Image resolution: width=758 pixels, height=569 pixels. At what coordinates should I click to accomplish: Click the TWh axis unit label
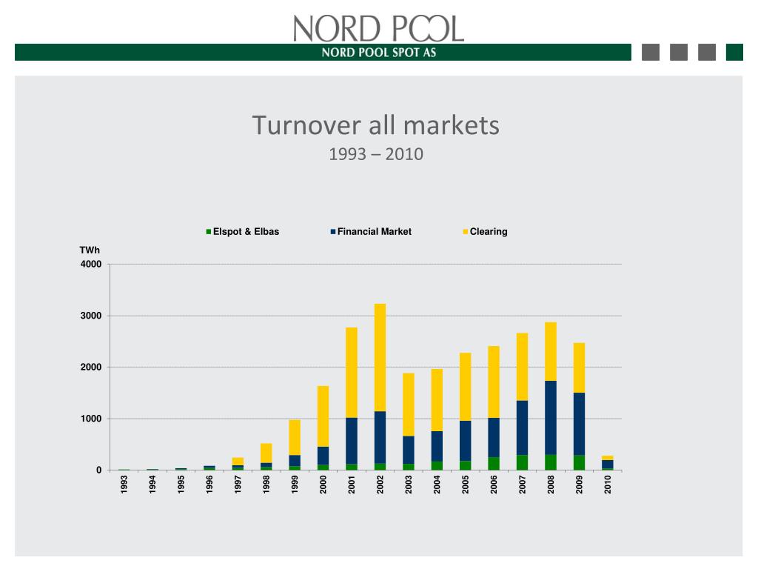[90, 250]
